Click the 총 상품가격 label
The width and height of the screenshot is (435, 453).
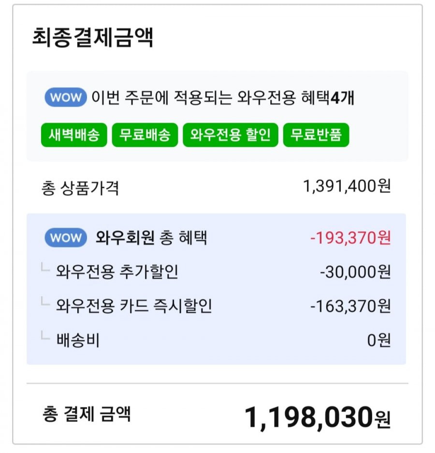80,188
